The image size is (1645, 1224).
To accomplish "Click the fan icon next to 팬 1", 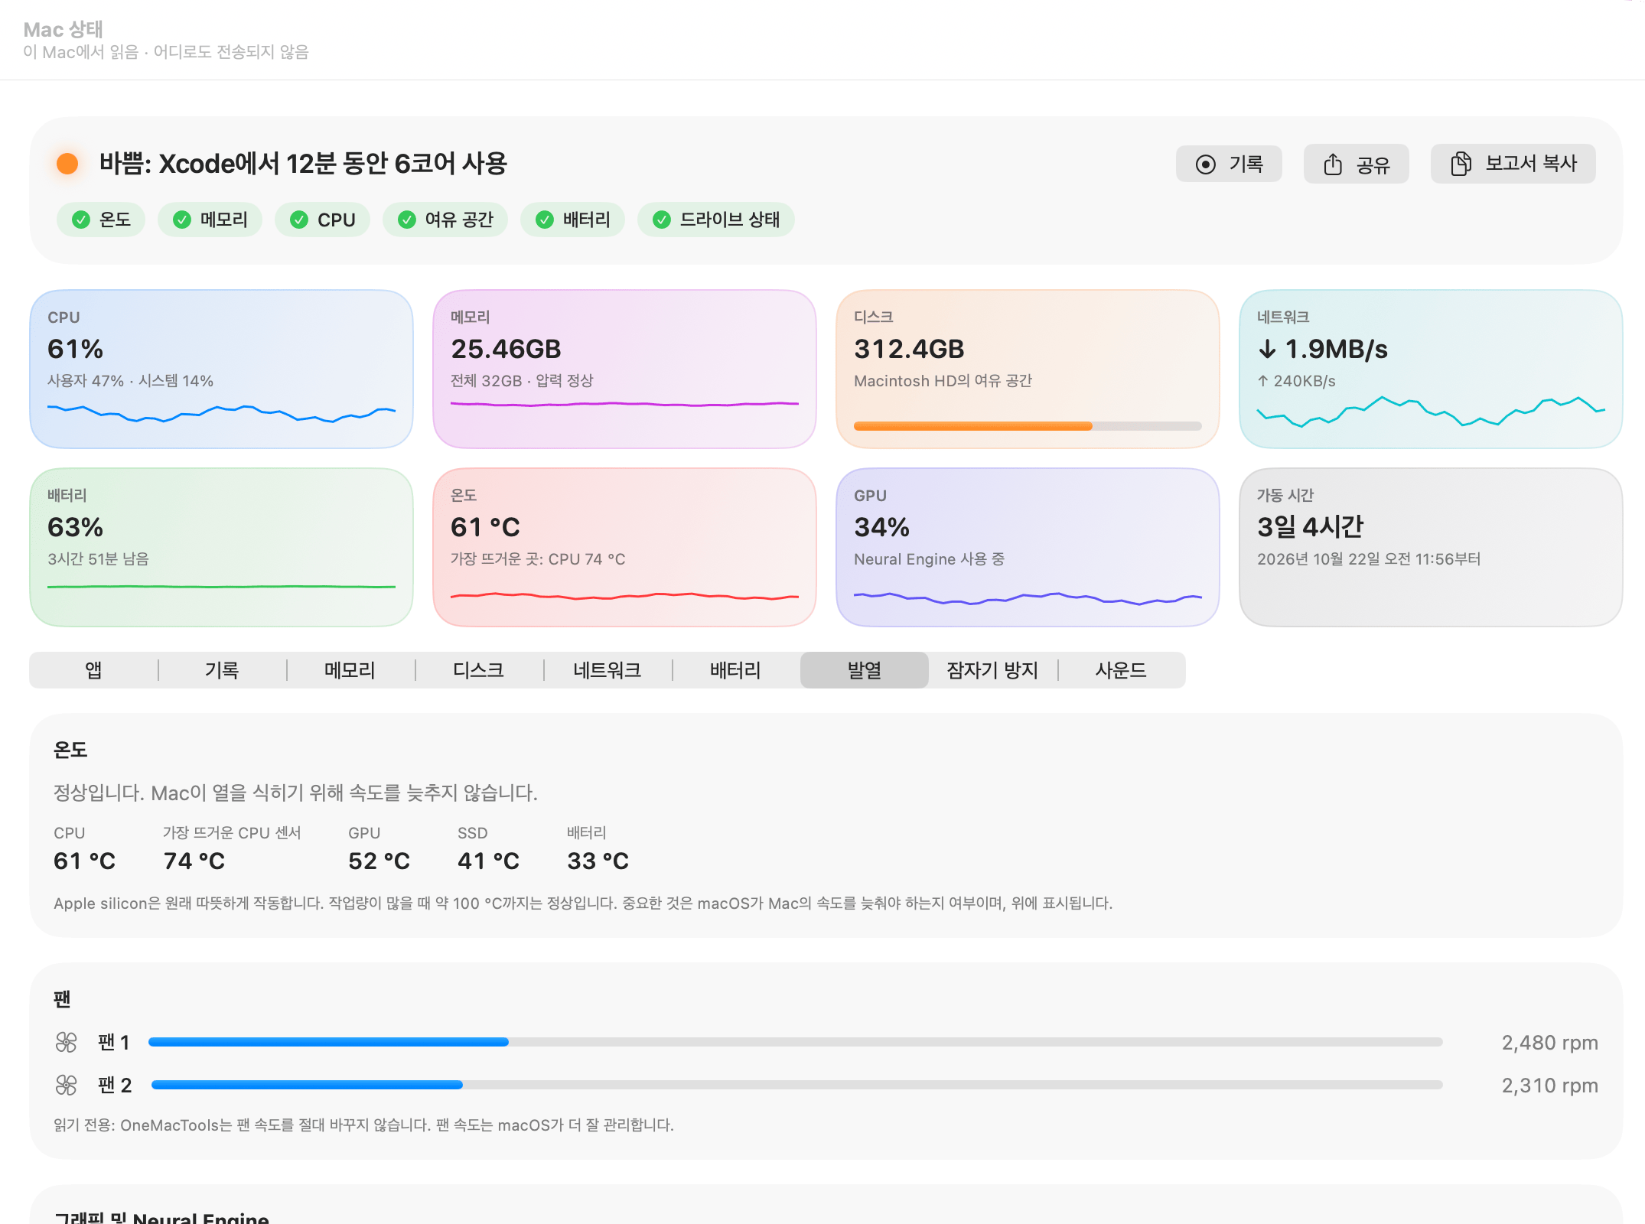I will tap(67, 1042).
